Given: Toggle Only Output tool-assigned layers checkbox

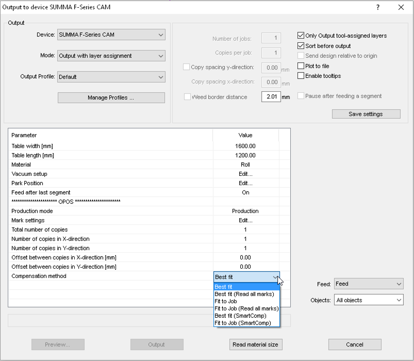Looking at the screenshot, I should point(301,35).
